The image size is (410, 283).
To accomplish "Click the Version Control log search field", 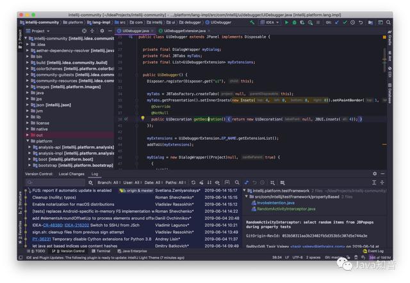I will coord(56,183).
